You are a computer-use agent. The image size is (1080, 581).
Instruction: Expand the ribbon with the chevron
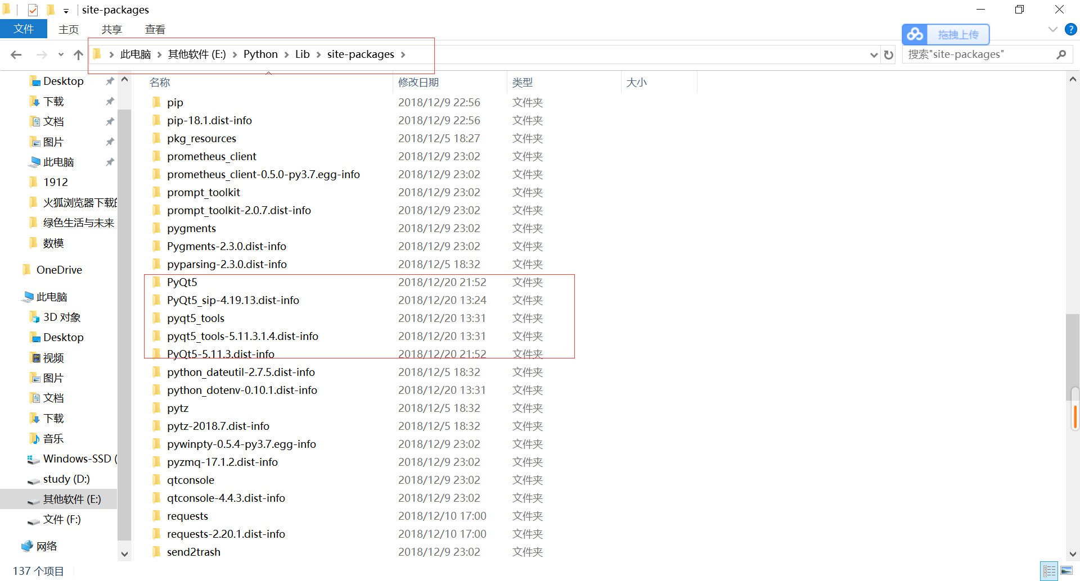1053,29
